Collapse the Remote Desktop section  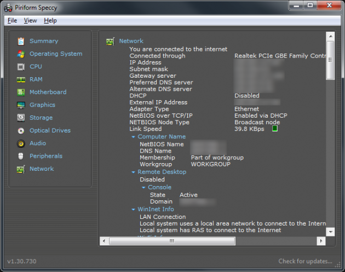click(x=134, y=172)
